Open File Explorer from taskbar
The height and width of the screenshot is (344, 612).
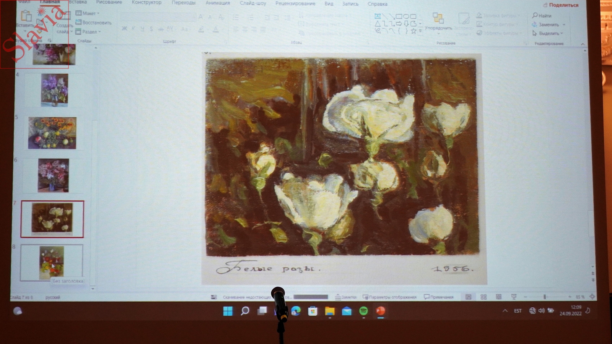coord(330,311)
